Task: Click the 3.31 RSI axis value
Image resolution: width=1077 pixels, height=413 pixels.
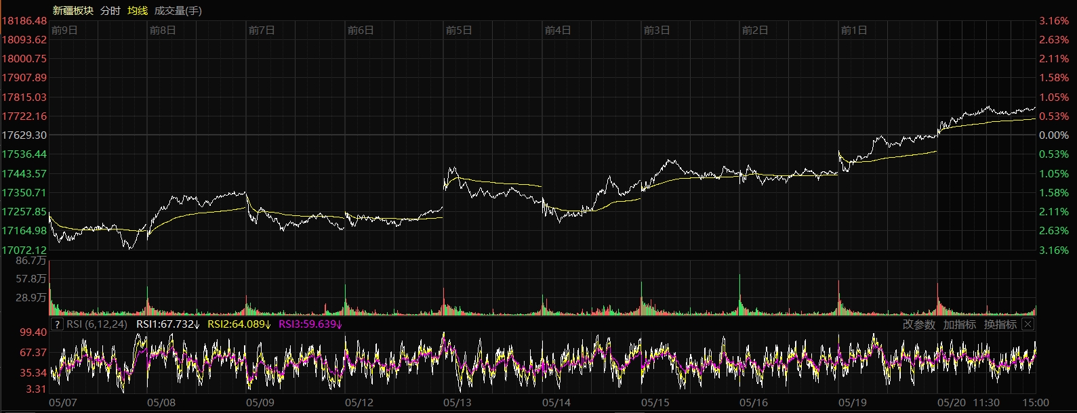Action: point(36,389)
